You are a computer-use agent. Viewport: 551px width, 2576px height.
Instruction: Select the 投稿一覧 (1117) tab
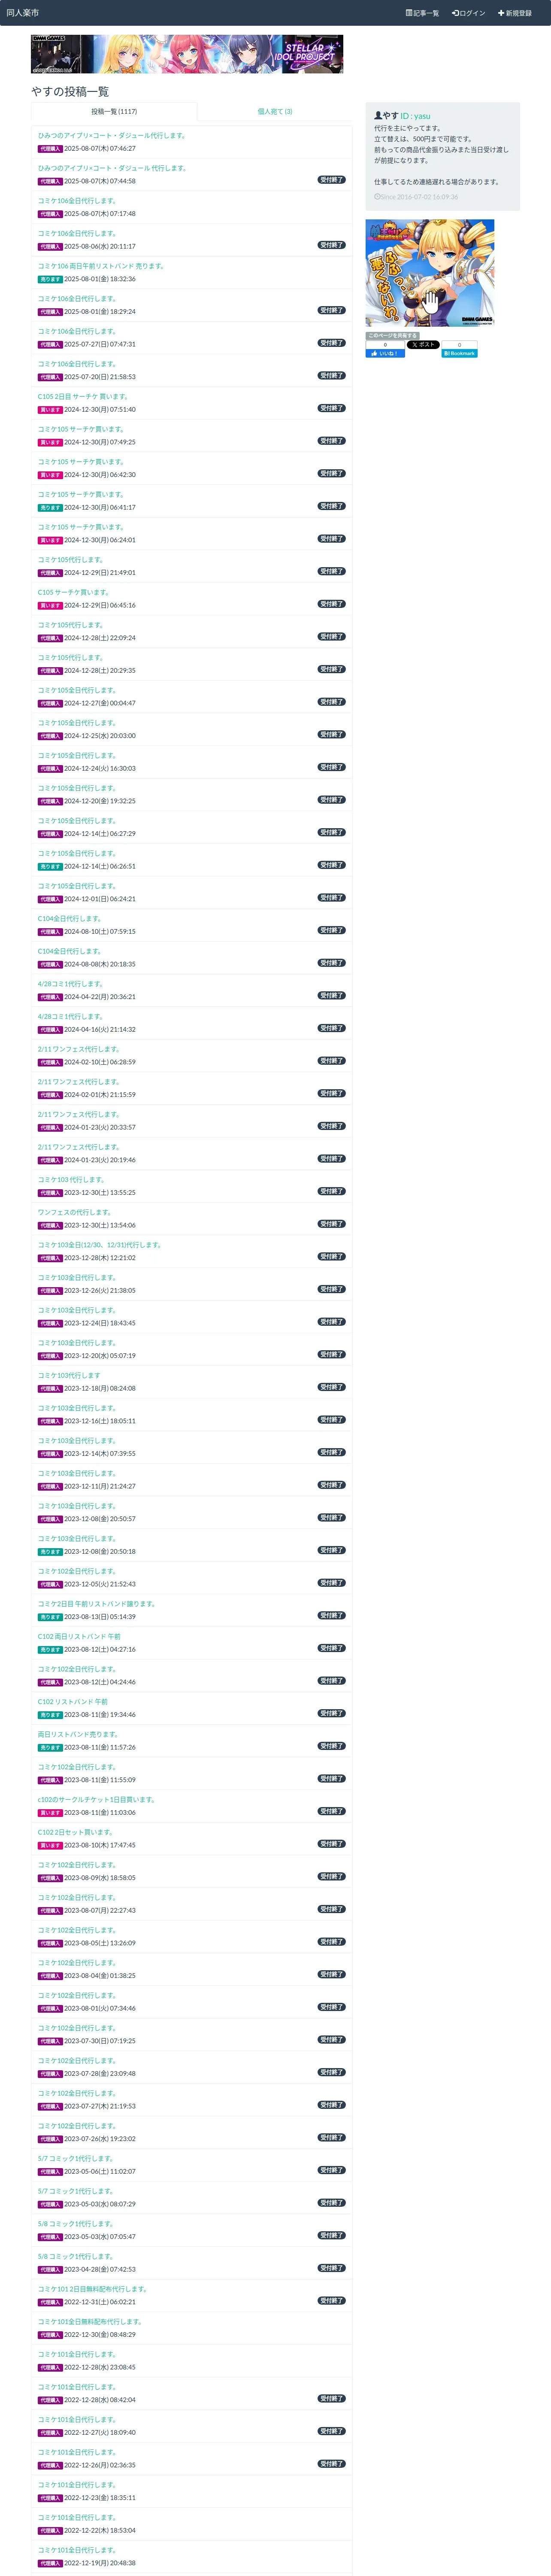(x=114, y=112)
